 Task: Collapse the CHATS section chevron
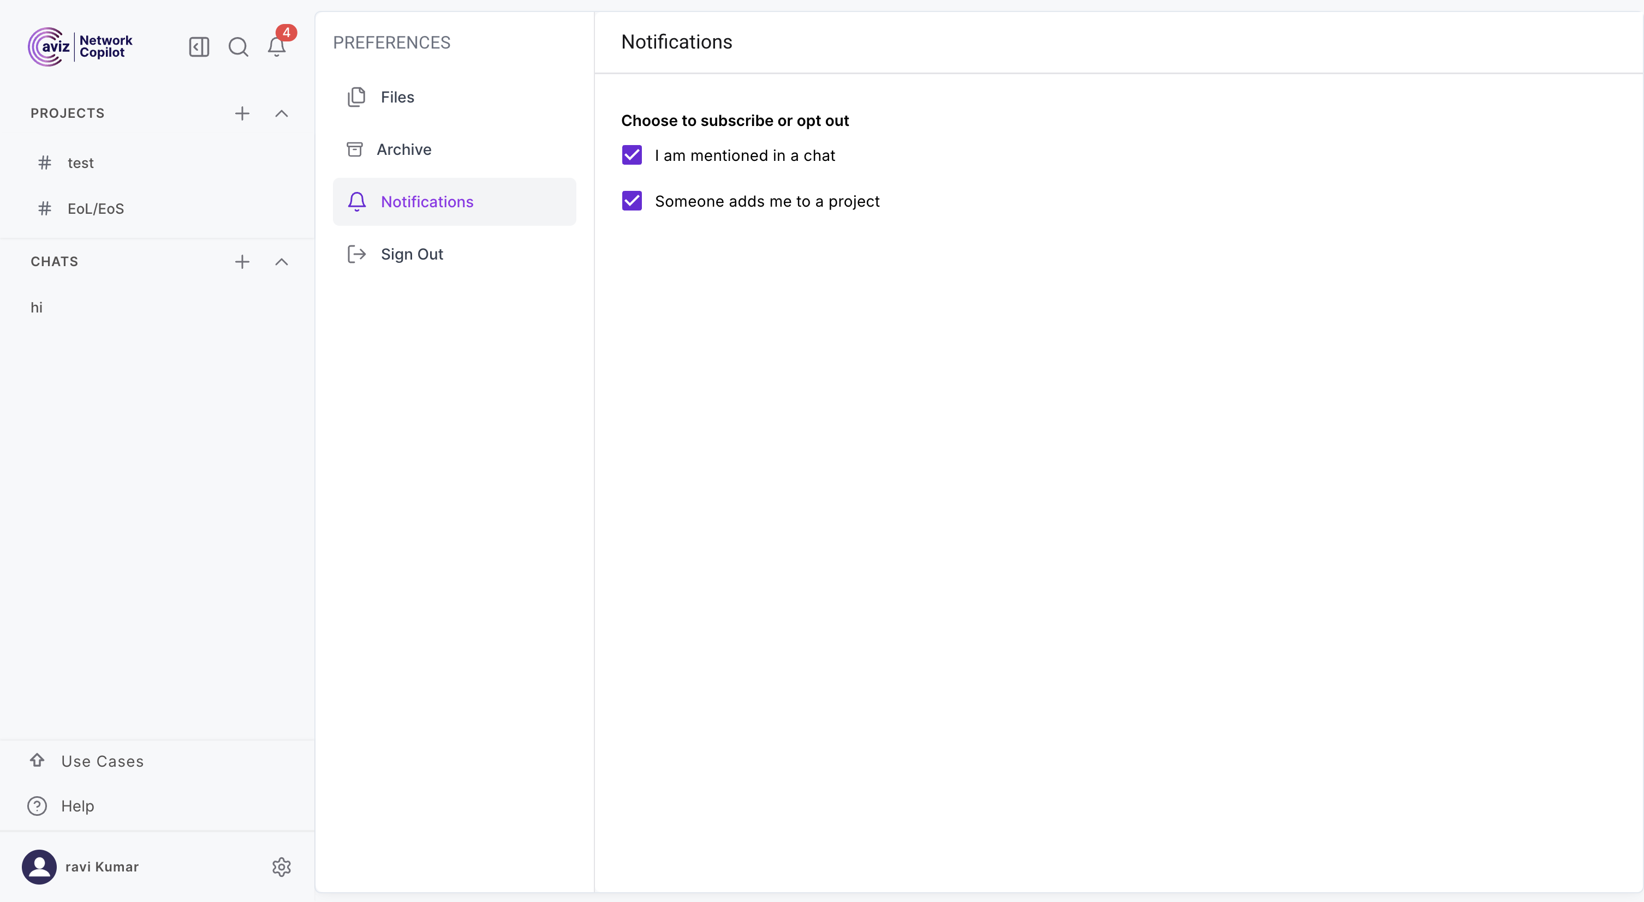coord(282,262)
